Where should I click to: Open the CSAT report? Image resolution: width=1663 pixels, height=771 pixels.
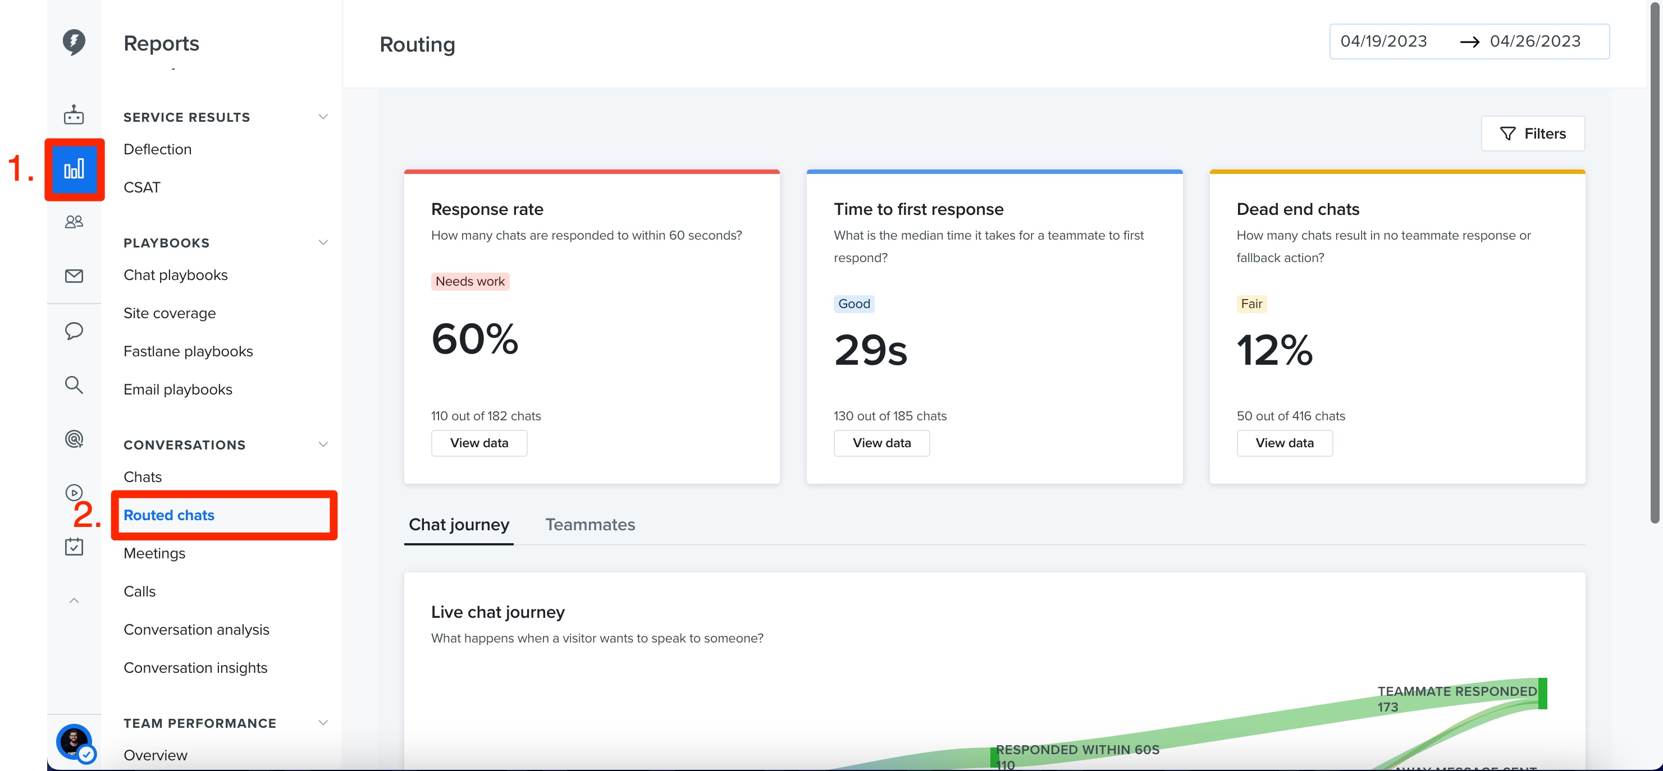(x=142, y=187)
